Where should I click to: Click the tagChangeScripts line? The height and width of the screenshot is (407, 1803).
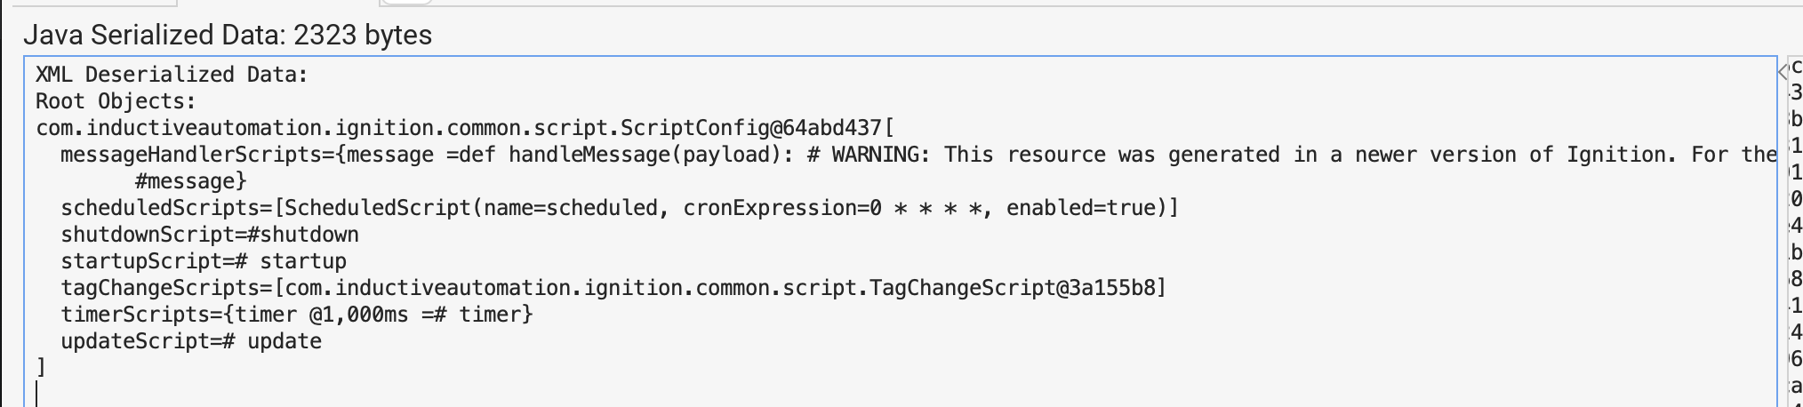point(165,288)
